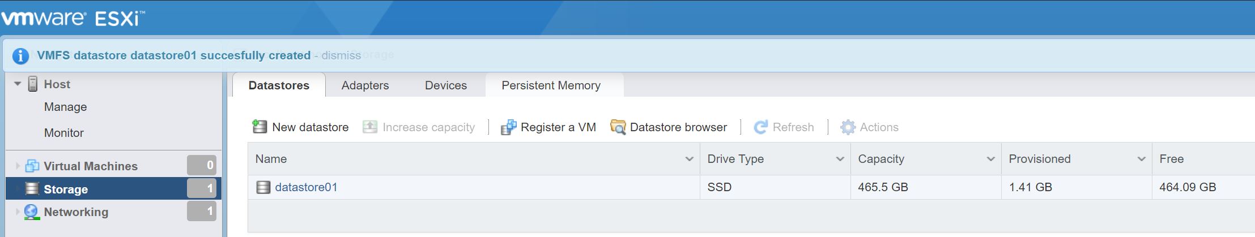Click the Register a VM label
The height and width of the screenshot is (237, 1255).
(x=558, y=127)
